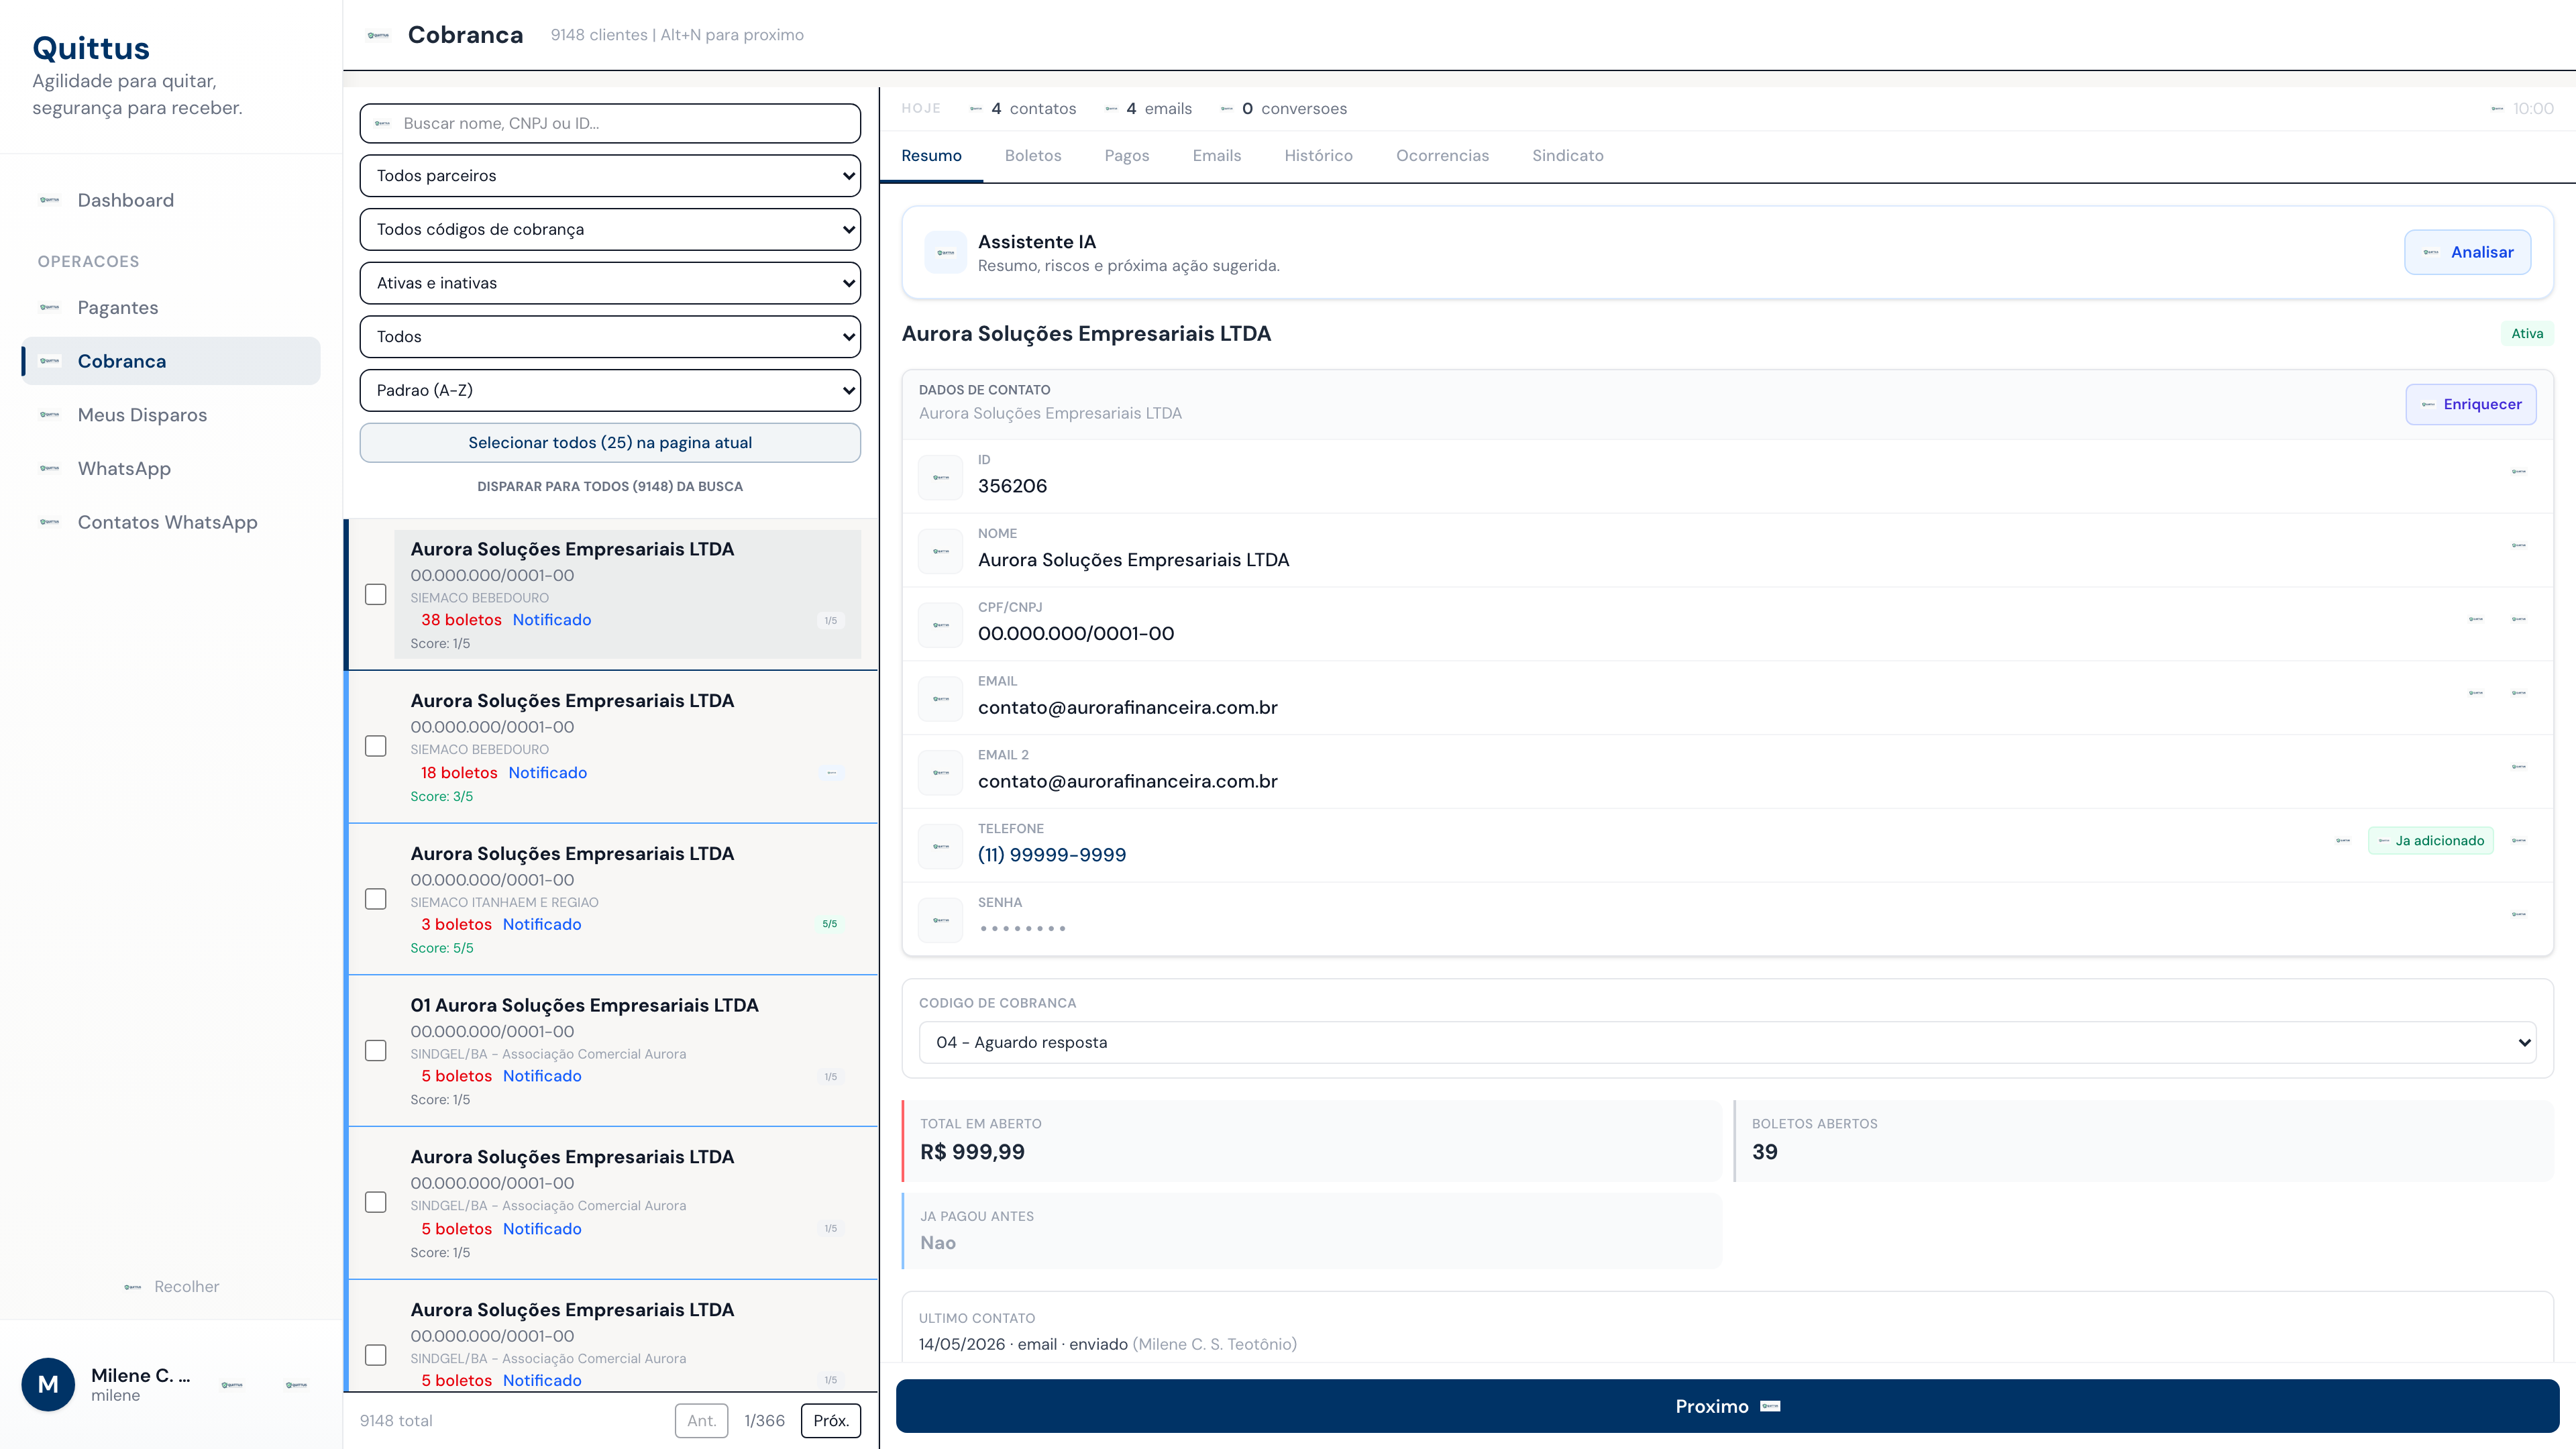Image resolution: width=2576 pixels, height=1449 pixels.
Task: Click the Meus Disparos sidebar icon
Action: pos(49,415)
